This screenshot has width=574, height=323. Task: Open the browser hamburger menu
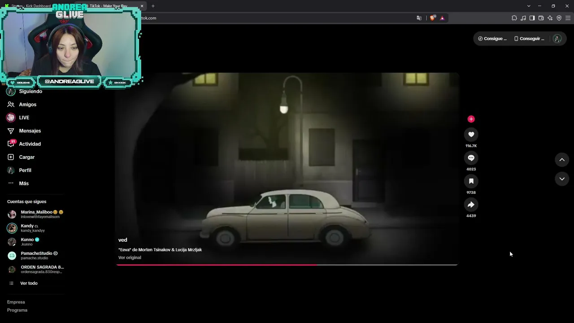[568, 18]
